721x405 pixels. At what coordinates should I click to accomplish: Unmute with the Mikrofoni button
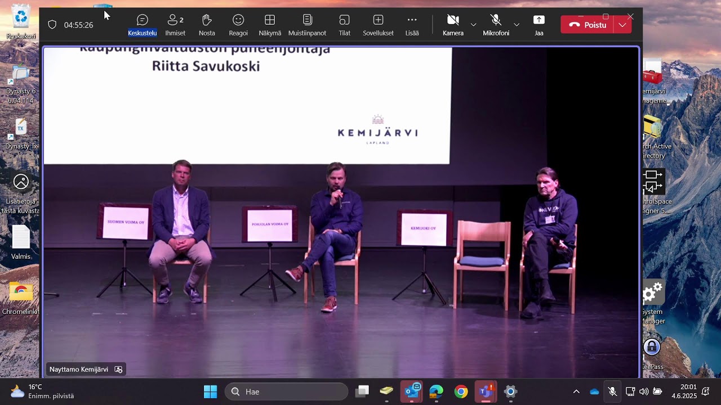click(496, 25)
